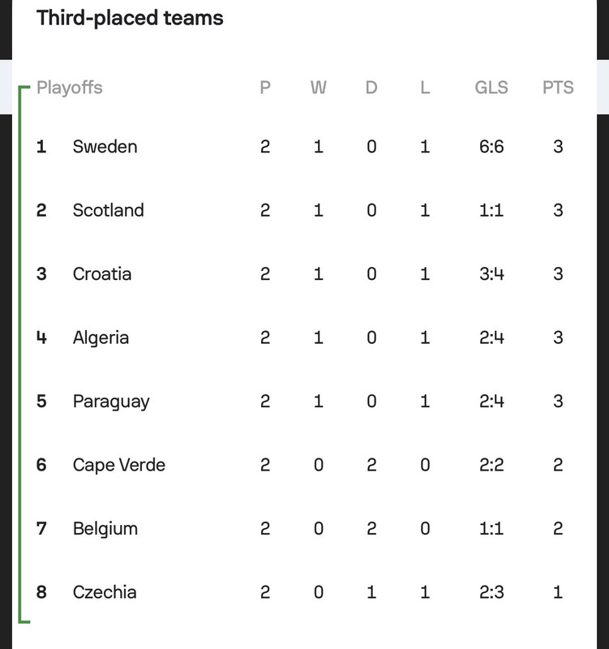The width and height of the screenshot is (609, 649).
Task: Select Cape Verde in the table
Action: [119, 465]
